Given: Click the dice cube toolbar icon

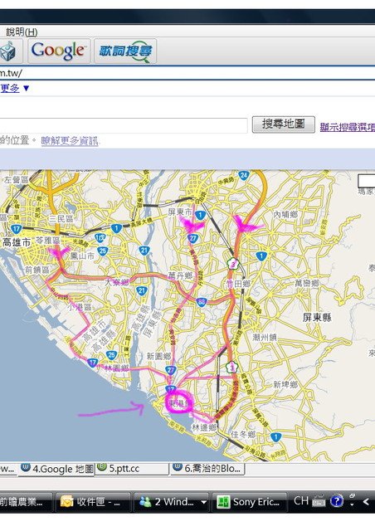Looking at the screenshot, I should click(x=9, y=51).
